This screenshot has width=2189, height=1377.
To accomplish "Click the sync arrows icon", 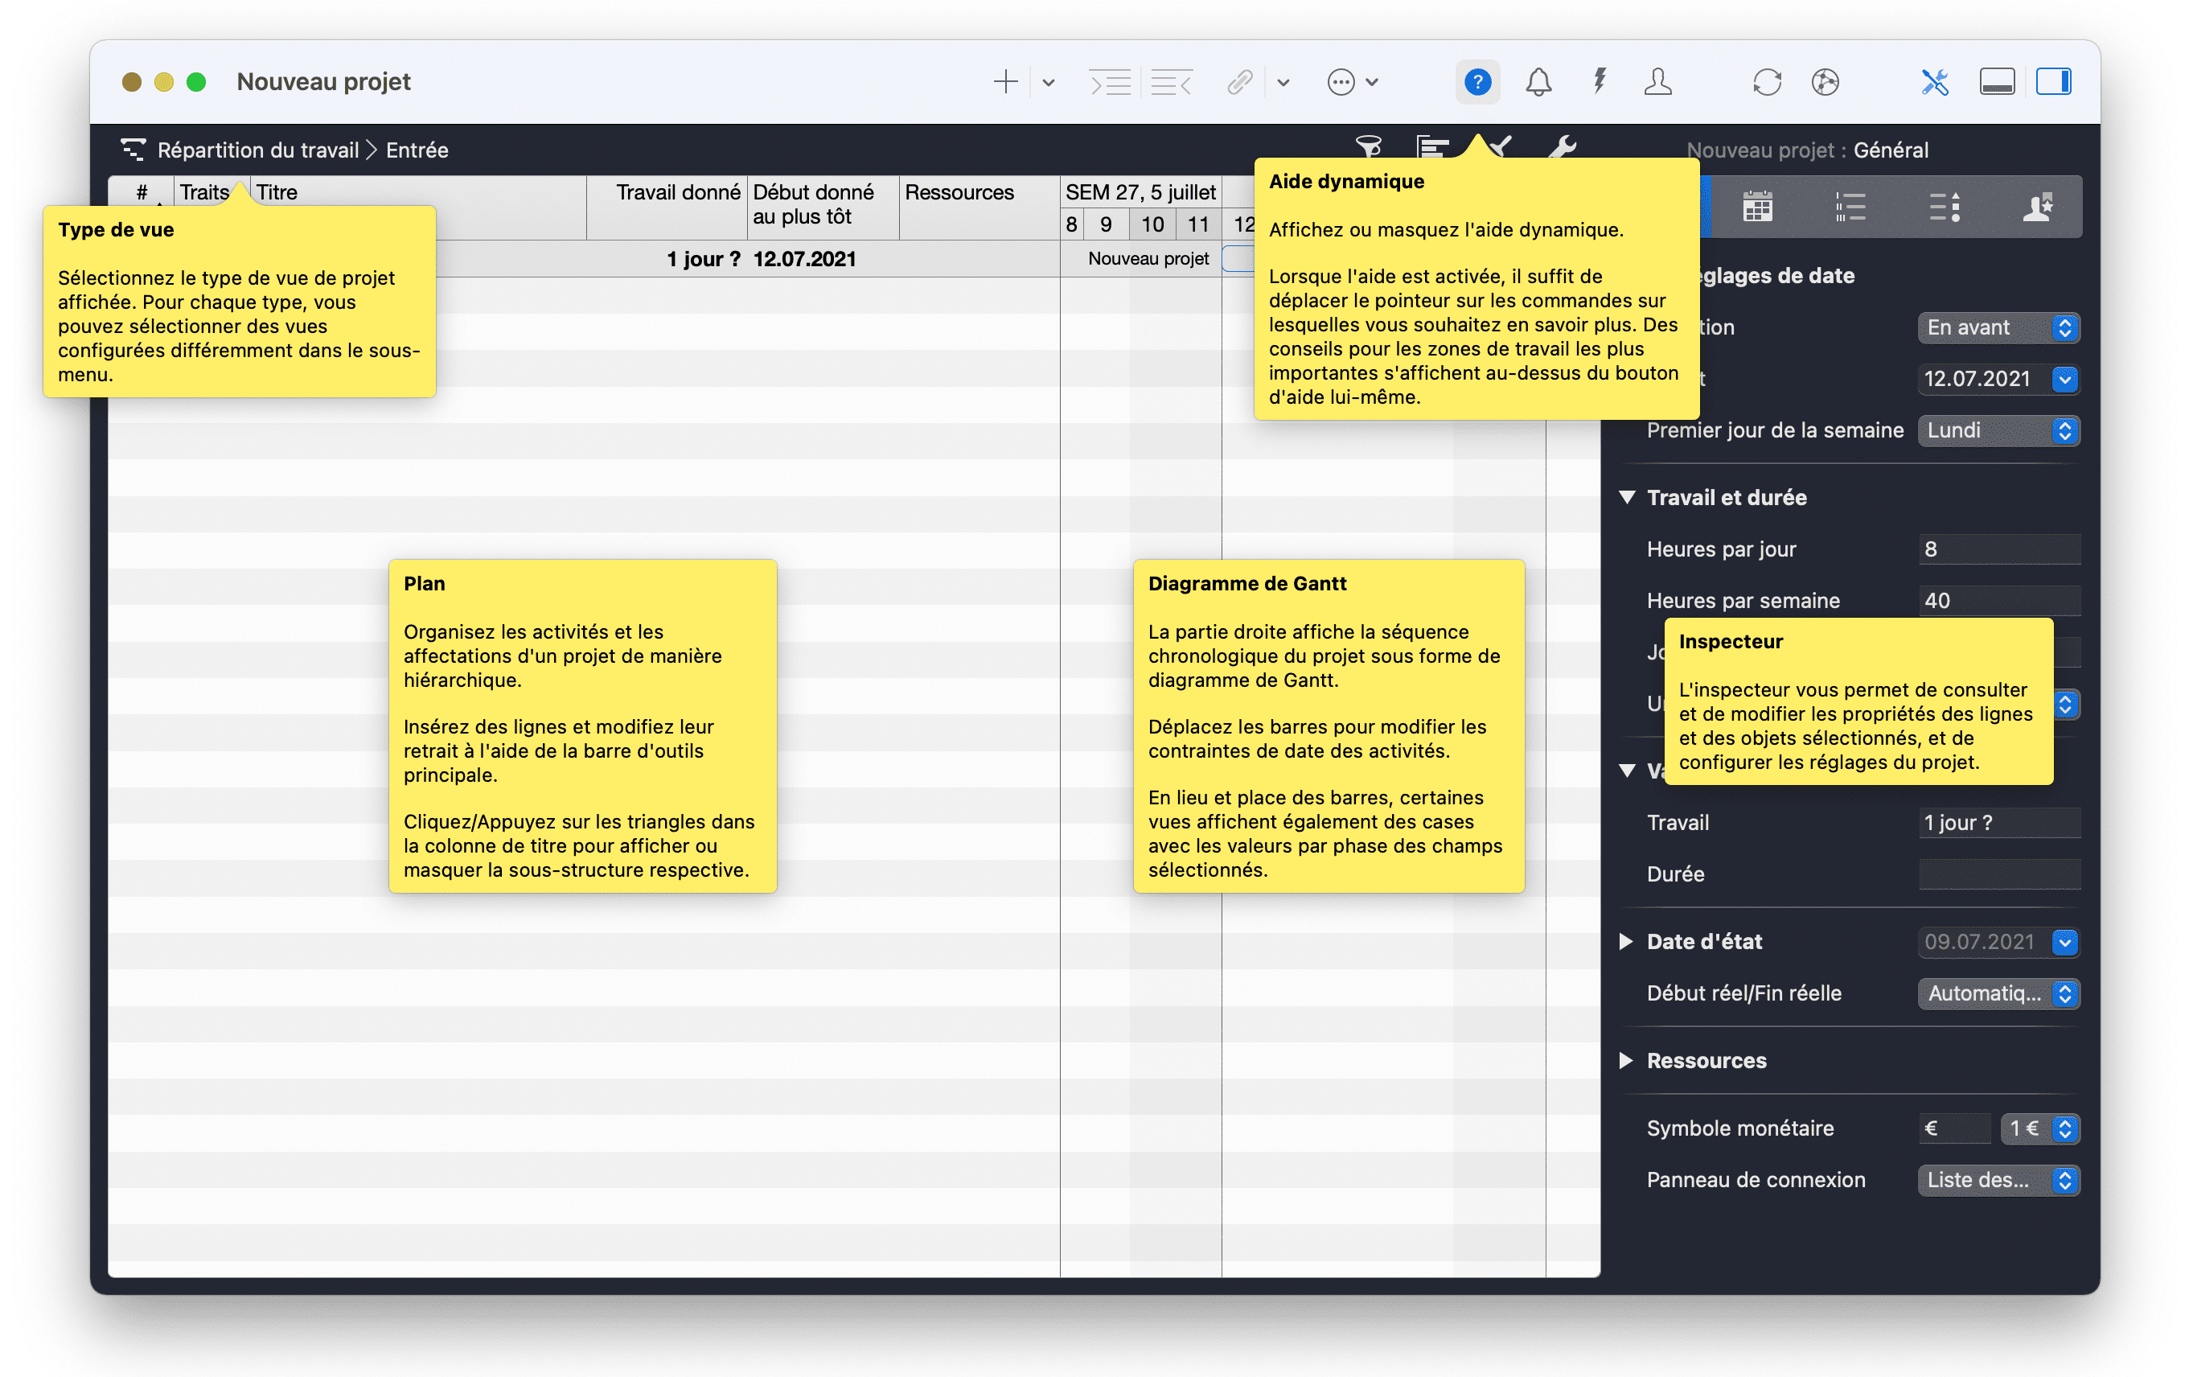I will pyautogui.click(x=1766, y=82).
